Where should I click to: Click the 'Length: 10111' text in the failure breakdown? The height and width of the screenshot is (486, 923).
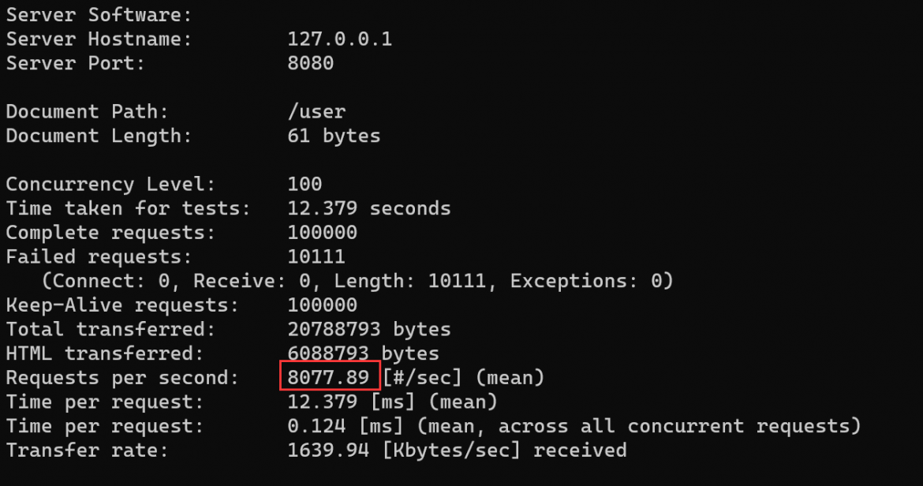pyautogui.click(x=410, y=281)
